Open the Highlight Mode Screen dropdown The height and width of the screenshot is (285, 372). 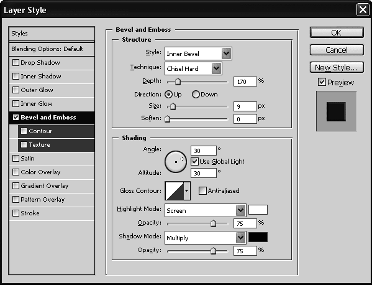[x=205, y=210]
